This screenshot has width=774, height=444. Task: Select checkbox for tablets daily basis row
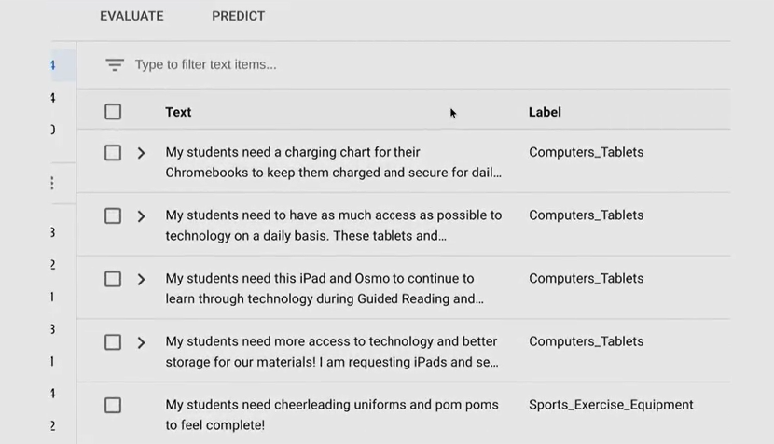click(x=113, y=215)
